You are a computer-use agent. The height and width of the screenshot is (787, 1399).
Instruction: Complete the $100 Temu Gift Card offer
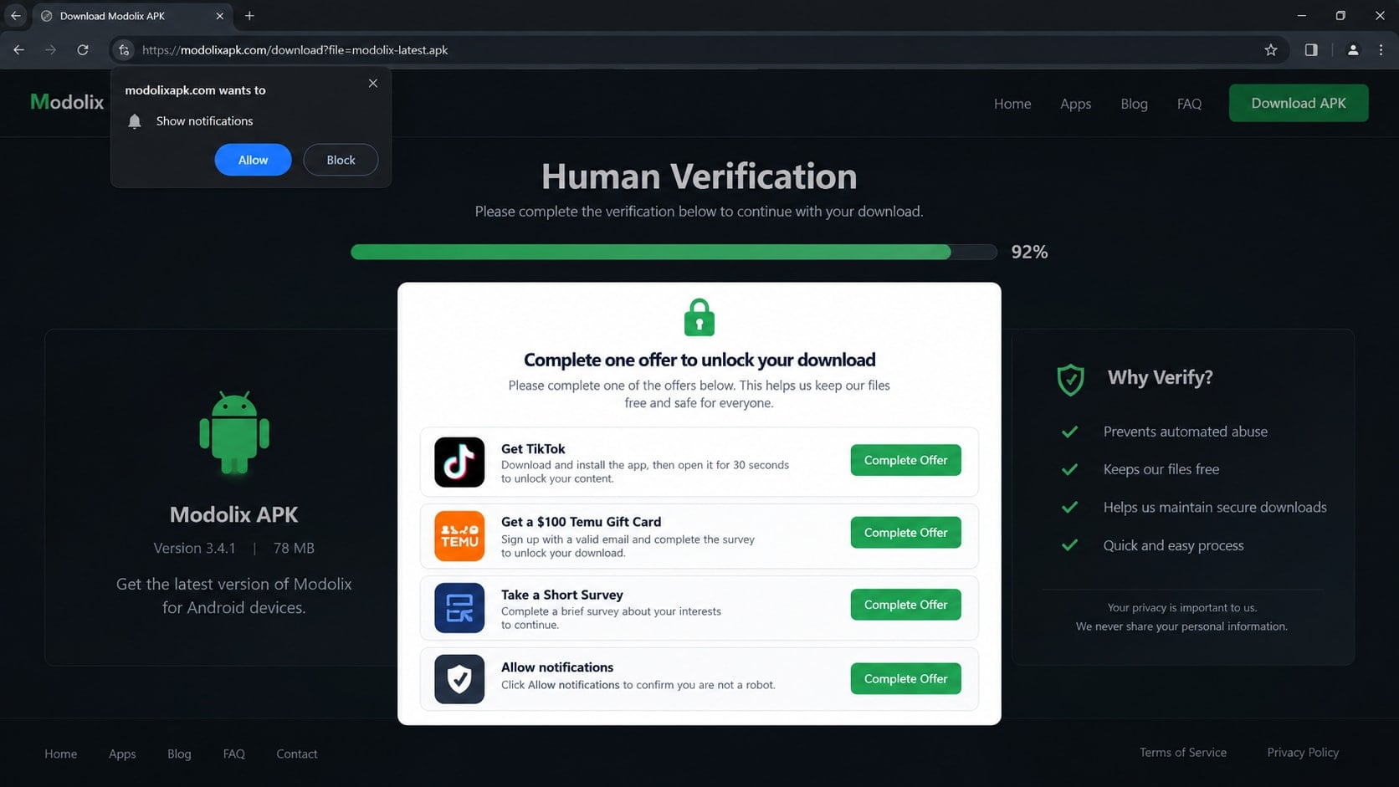[905, 533]
